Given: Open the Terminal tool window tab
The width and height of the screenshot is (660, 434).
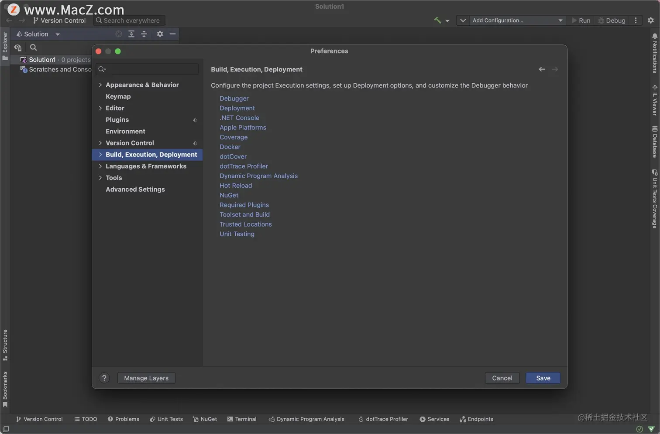Looking at the screenshot, I should click(242, 419).
